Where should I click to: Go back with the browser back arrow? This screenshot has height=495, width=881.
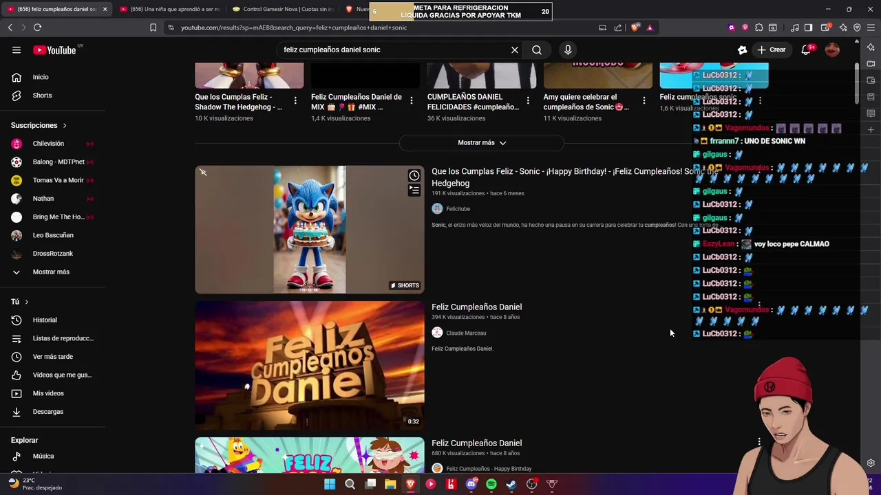click(10, 27)
